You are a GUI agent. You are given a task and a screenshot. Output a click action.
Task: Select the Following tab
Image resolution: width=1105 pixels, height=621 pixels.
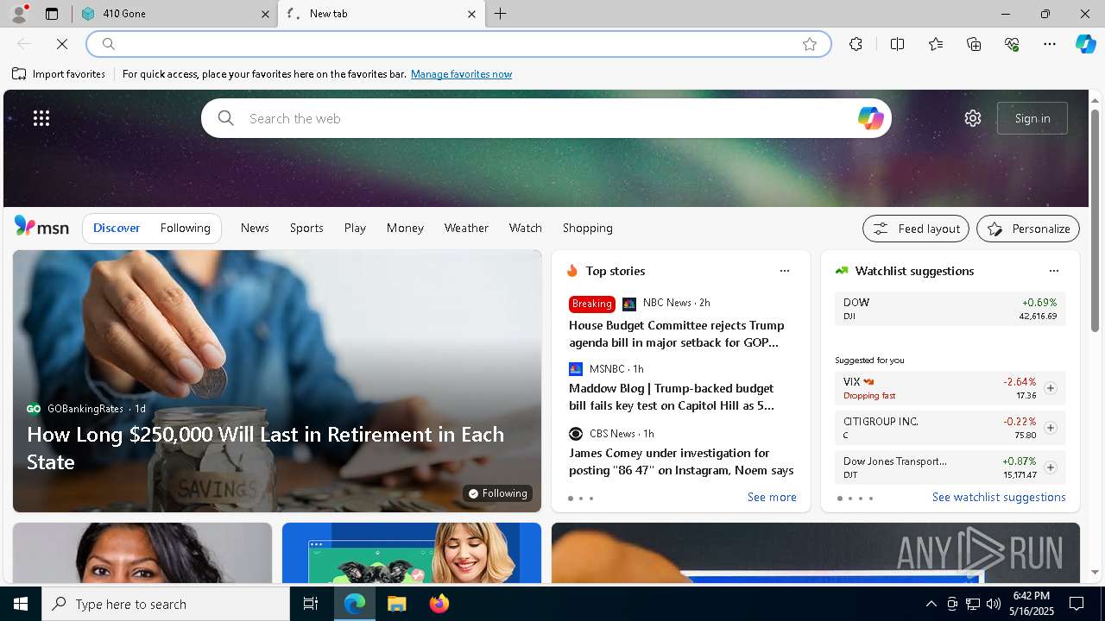coord(185,228)
